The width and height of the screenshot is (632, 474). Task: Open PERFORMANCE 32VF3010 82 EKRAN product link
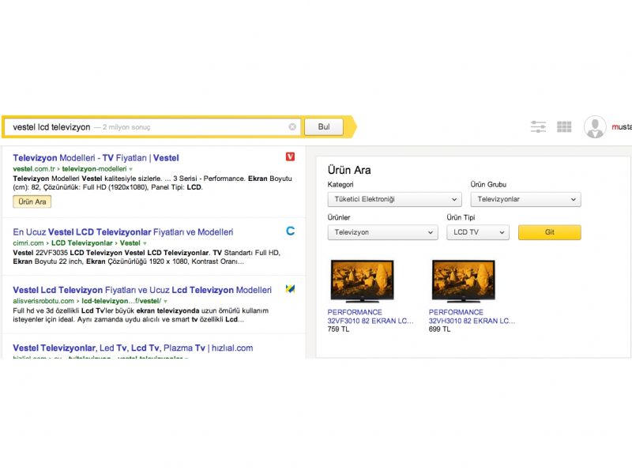point(371,317)
